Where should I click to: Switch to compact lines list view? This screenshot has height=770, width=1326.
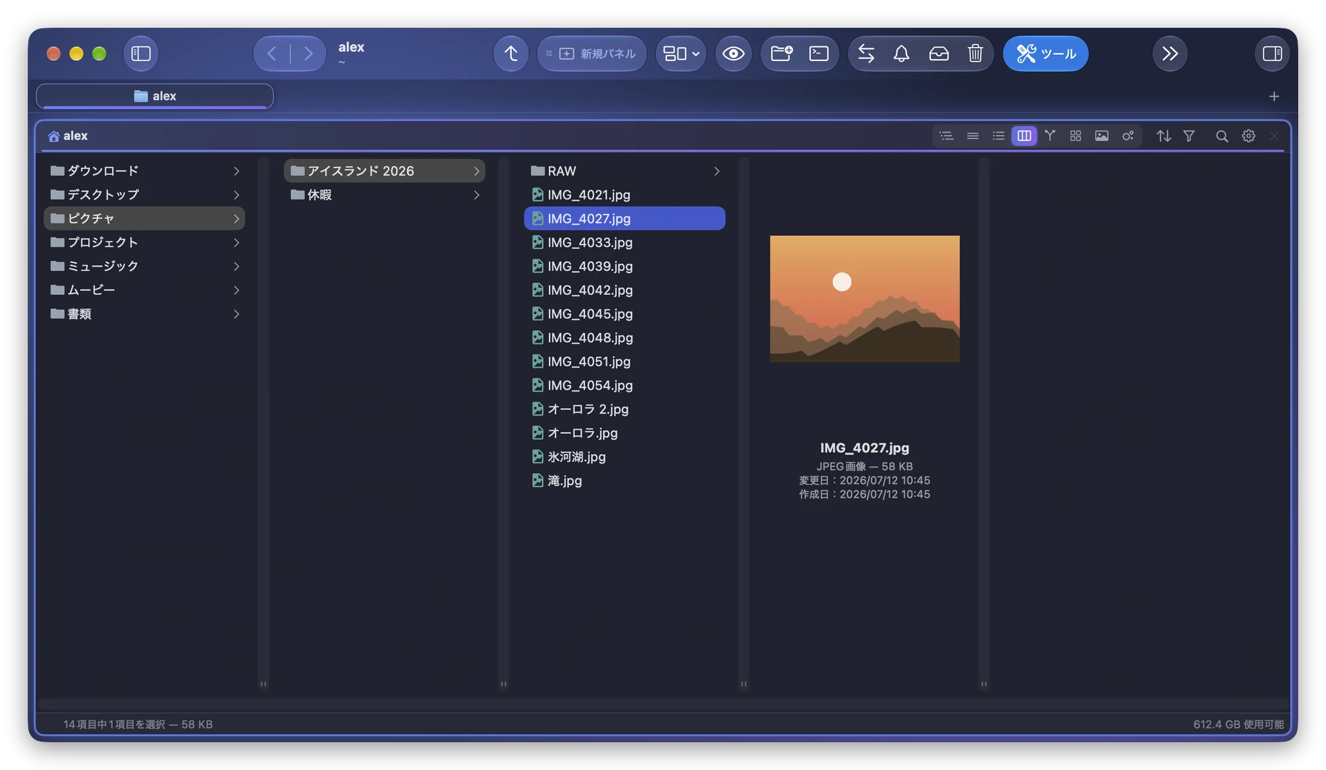pos(972,136)
